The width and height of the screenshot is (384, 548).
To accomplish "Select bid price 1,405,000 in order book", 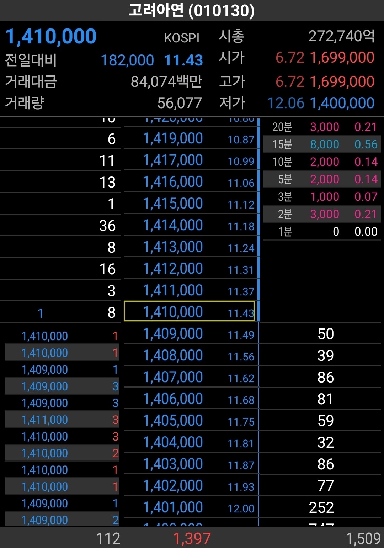I will 173,421.
